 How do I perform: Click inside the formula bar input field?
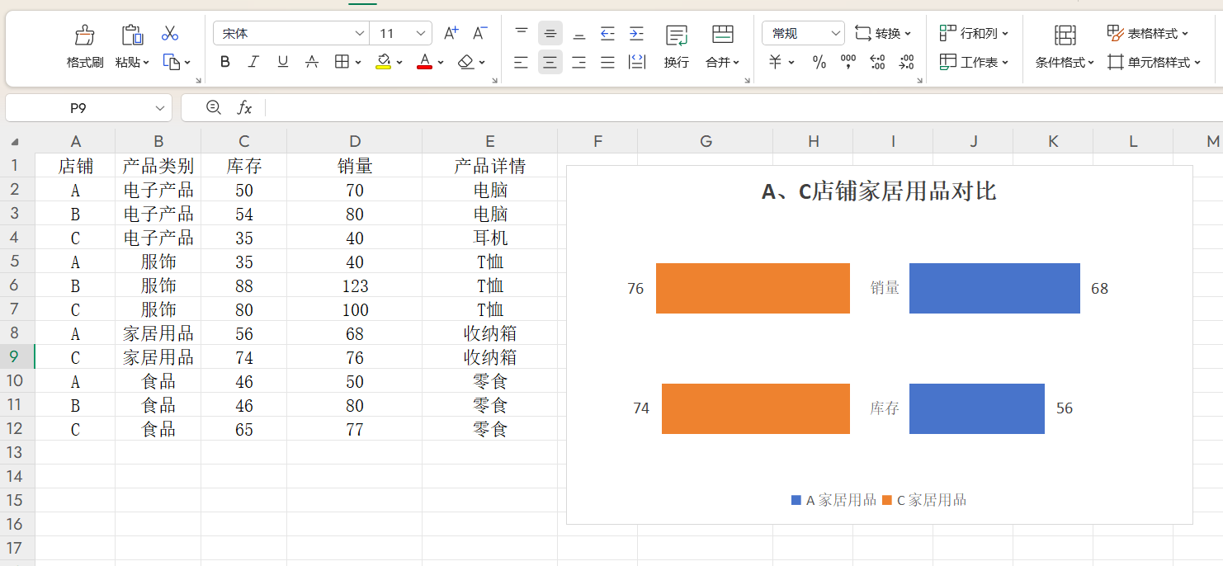pos(743,107)
